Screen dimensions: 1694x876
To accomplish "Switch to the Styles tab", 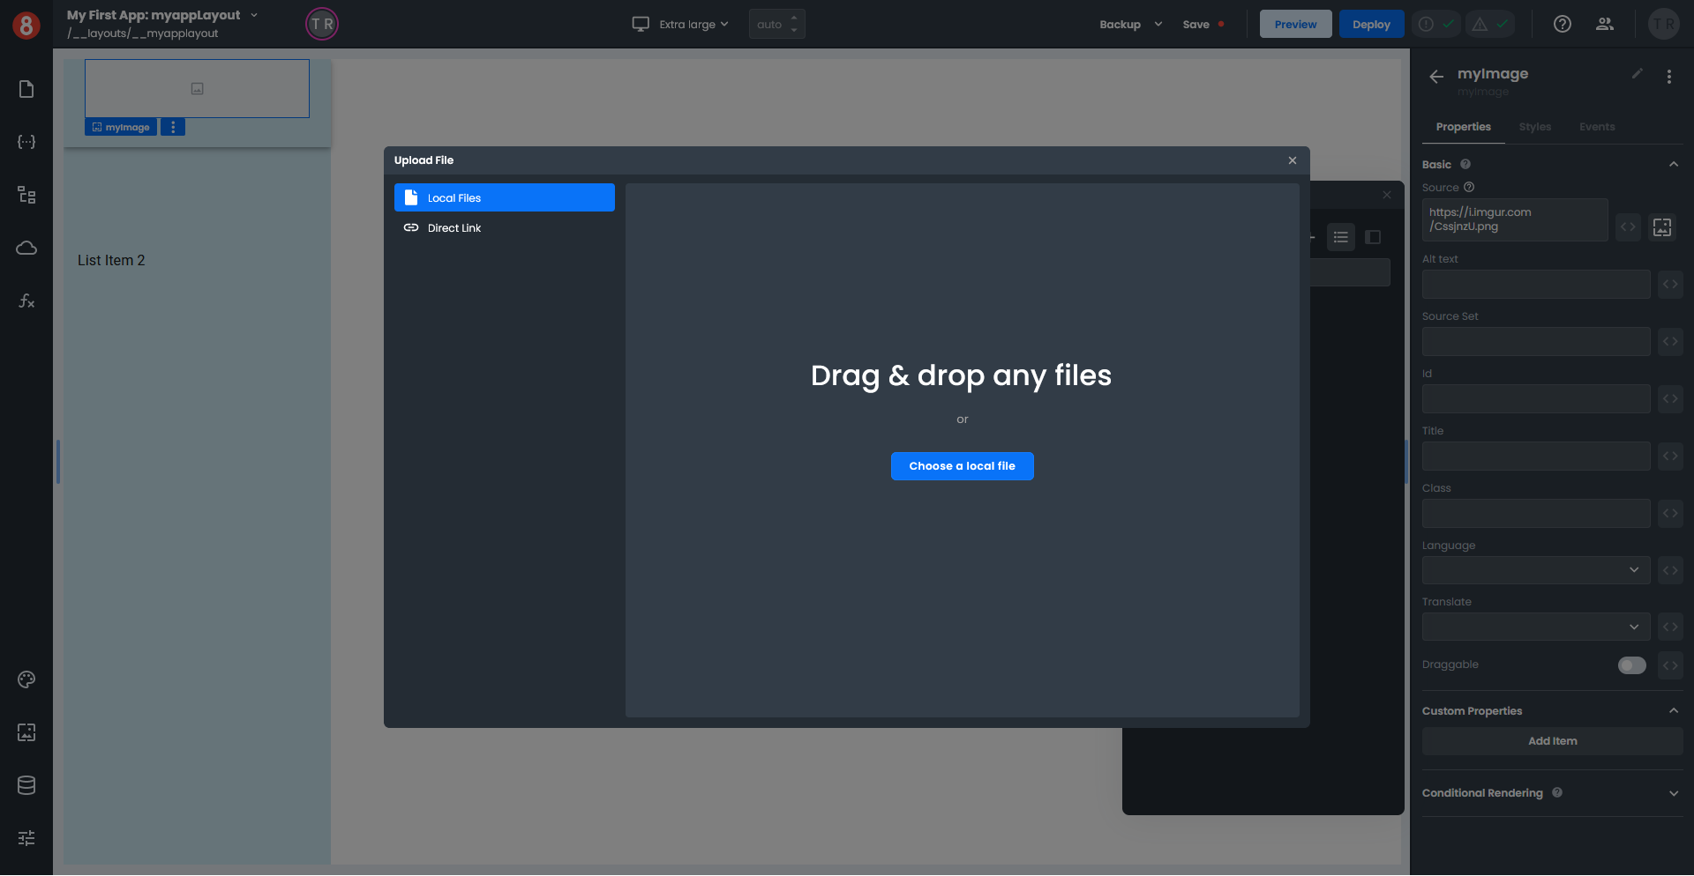I will pos(1534,127).
